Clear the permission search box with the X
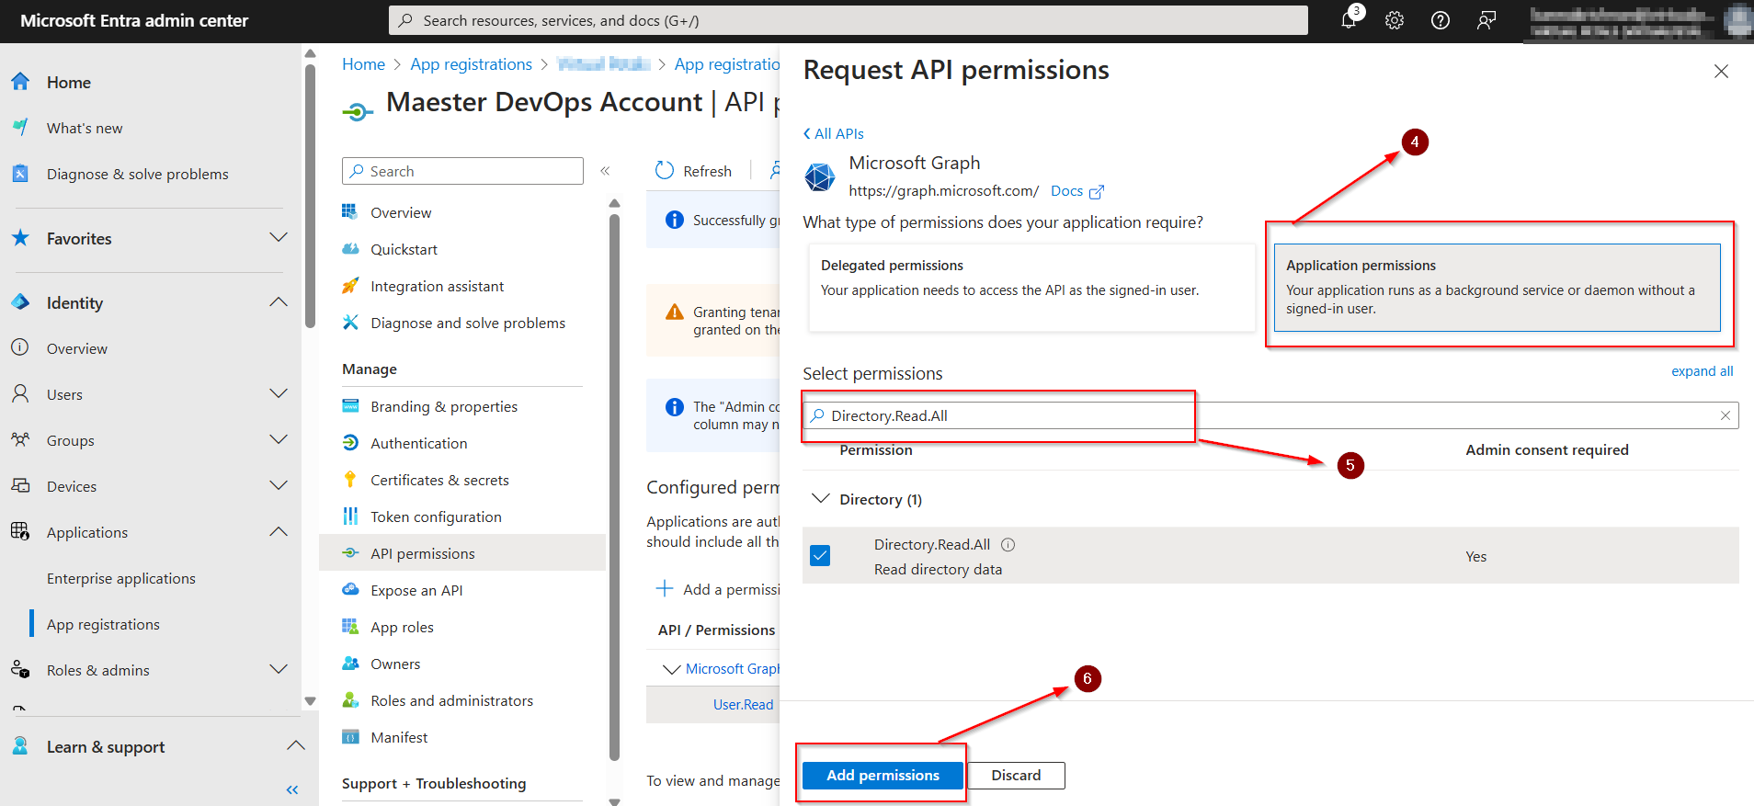Screen dimensions: 1754x806 coord(1726,415)
